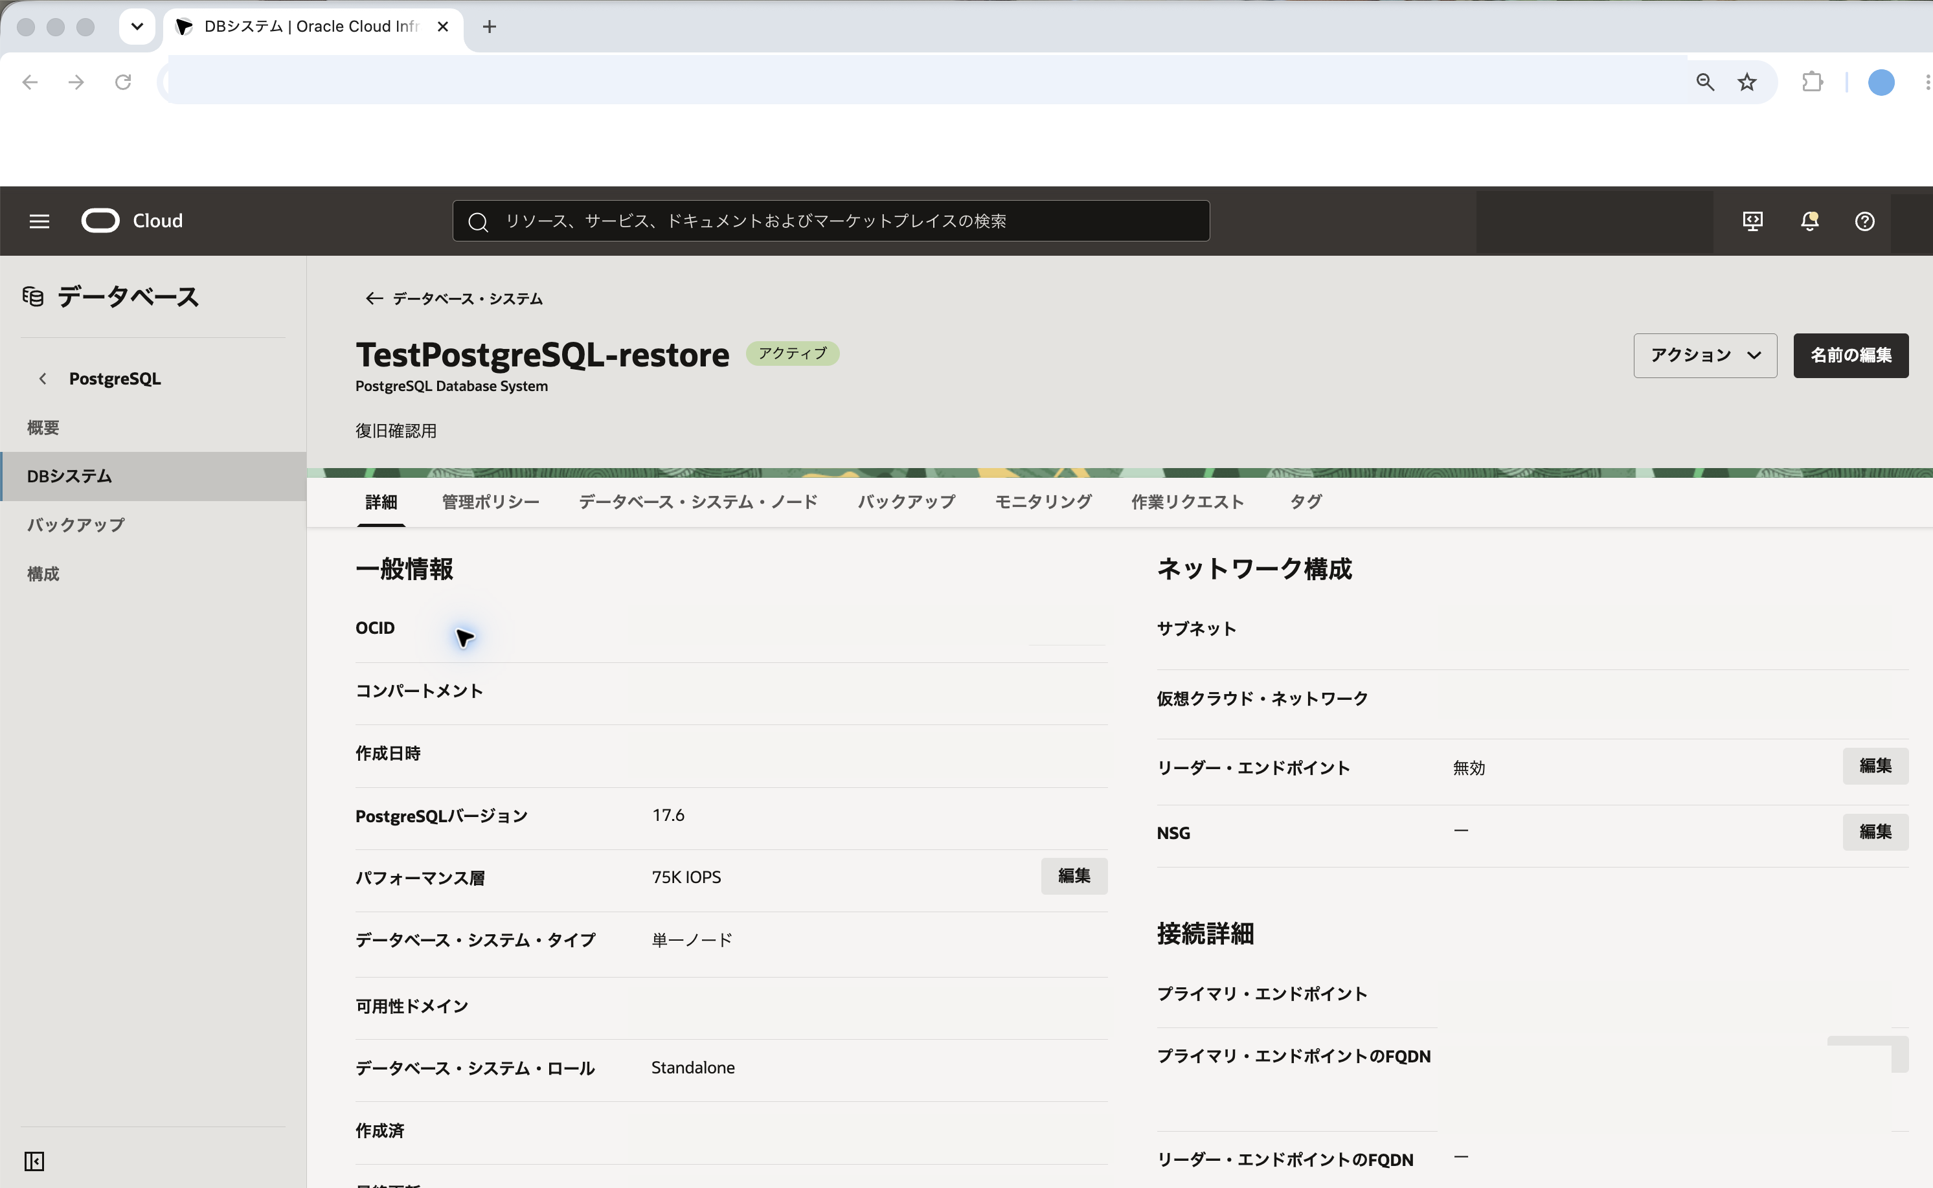The width and height of the screenshot is (1933, 1188).
Task: Focus the resource search field
Action: pyautogui.click(x=831, y=221)
